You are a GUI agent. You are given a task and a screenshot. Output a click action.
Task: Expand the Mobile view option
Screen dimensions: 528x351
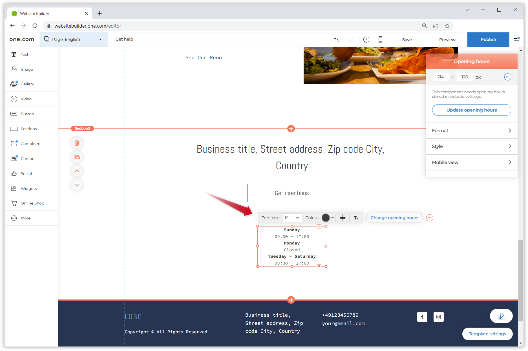(x=471, y=162)
